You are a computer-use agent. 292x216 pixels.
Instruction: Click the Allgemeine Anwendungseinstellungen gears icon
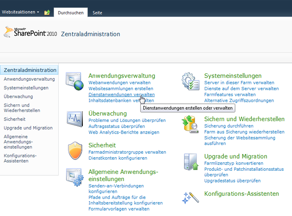pos(75,177)
